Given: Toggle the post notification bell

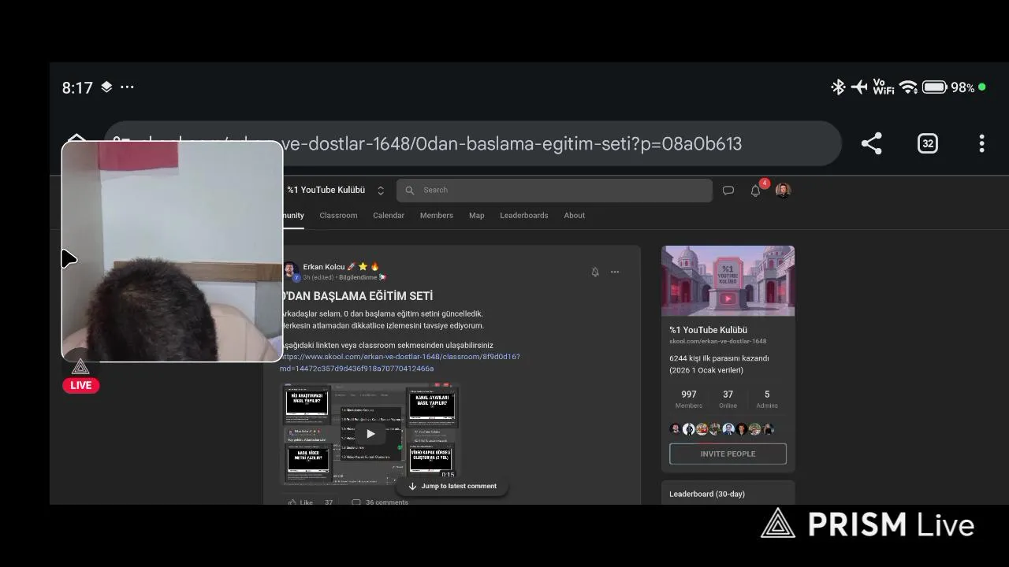Looking at the screenshot, I should 595,272.
